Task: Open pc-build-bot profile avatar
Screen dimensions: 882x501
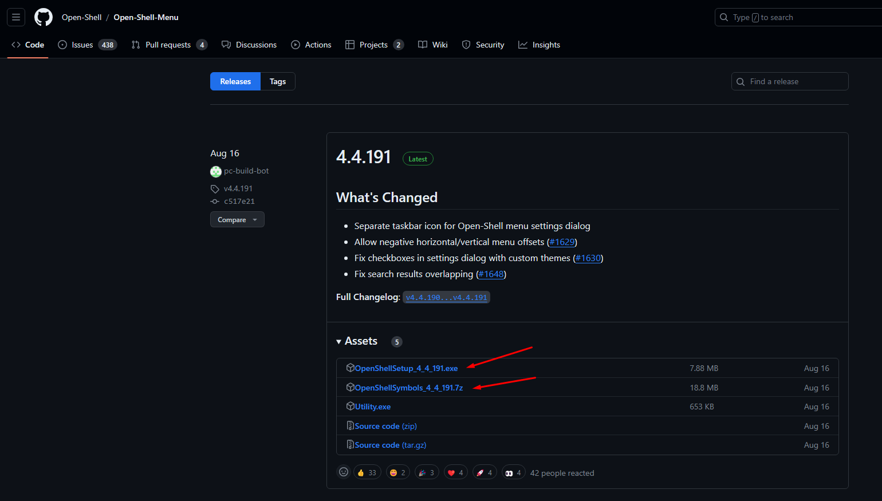Action: pos(216,171)
